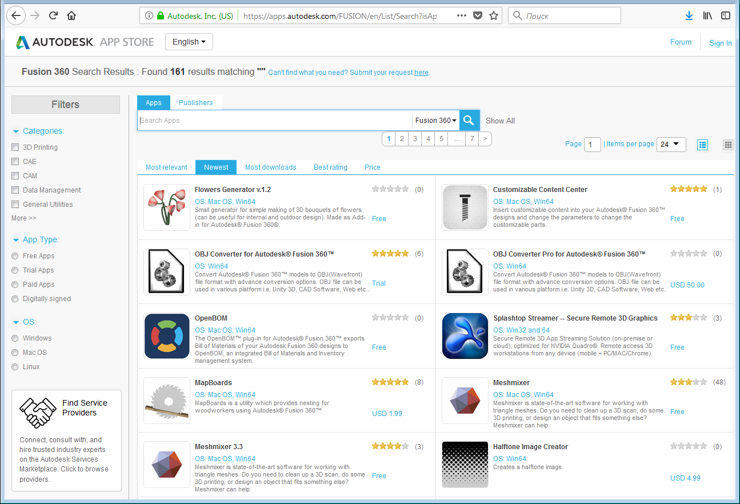Click the Pocket save icon in address bar
This screenshot has width=740, height=504.
(x=478, y=15)
